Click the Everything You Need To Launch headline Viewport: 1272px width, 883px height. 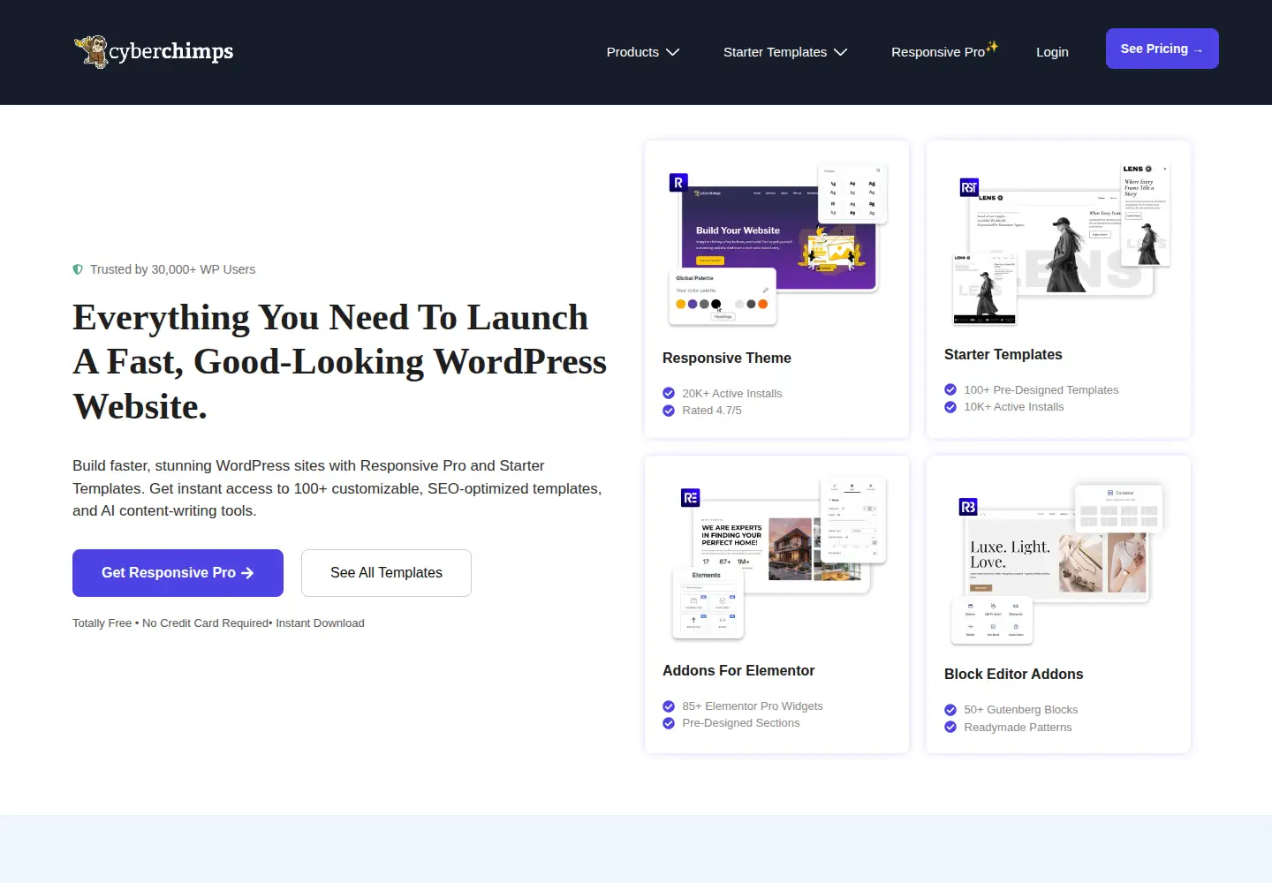tap(339, 362)
